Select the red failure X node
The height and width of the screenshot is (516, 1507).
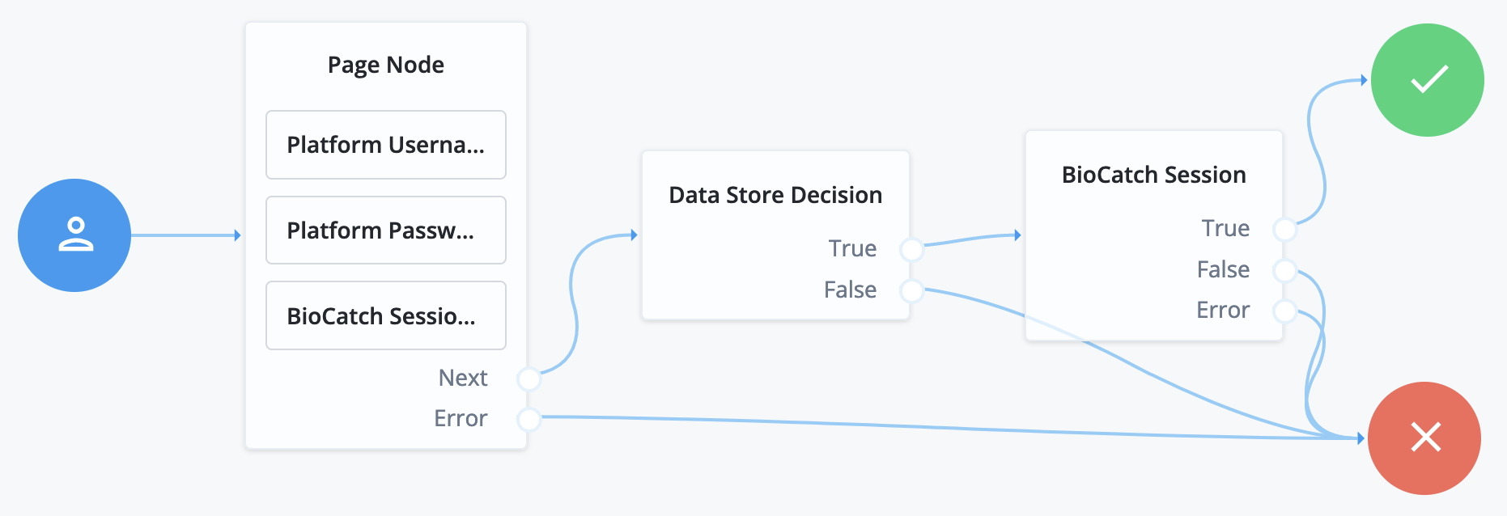pyautogui.click(x=1424, y=438)
